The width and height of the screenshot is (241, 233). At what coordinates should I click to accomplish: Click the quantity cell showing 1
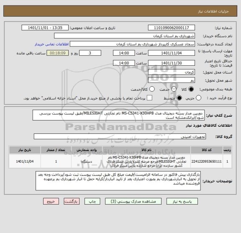pos(56,161)
